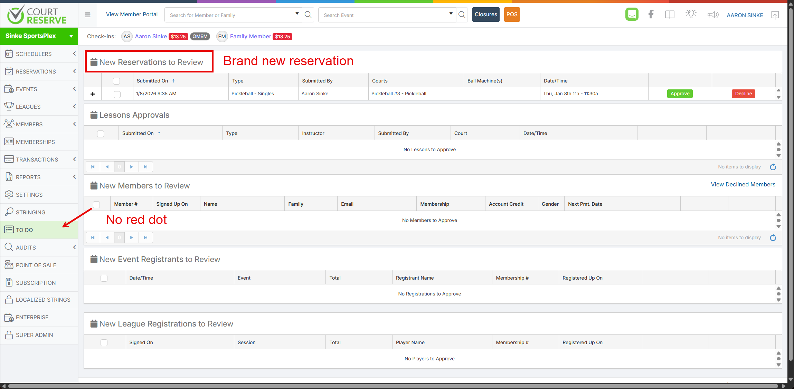Approve the Pickleball reservation

click(680, 94)
